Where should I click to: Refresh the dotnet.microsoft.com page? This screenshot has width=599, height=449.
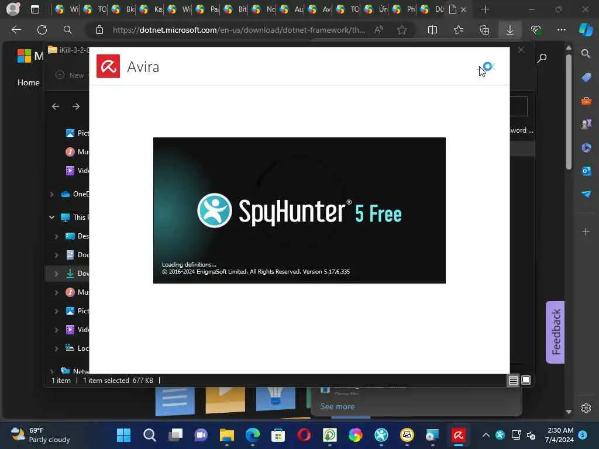click(x=42, y=30)
